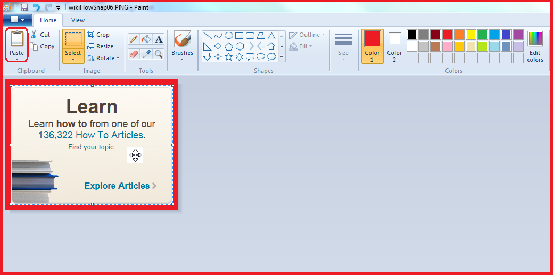Open the Size line thickness menu

343,46
